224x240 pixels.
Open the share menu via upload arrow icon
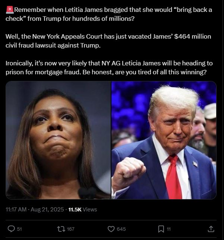pyautogui.click(x=211, y=229)
